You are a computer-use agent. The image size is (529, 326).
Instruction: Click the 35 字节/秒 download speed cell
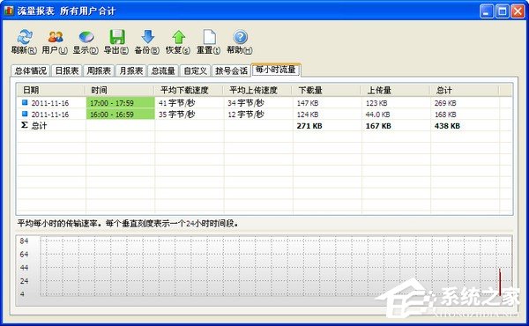pos(190,115)
